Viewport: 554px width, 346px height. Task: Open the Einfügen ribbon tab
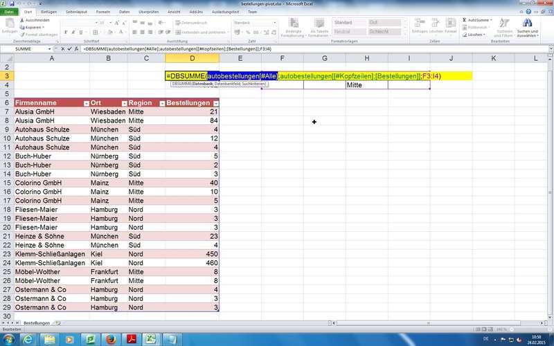(49, 12)
